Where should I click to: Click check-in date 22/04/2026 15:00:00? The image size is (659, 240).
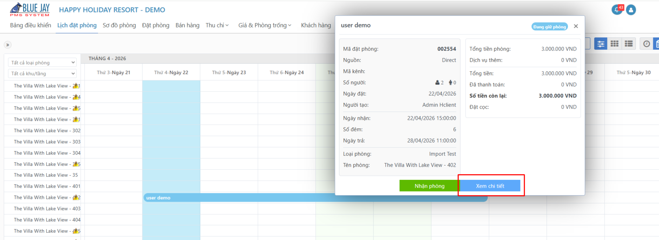pyautogui.click(x=432, y=118)
